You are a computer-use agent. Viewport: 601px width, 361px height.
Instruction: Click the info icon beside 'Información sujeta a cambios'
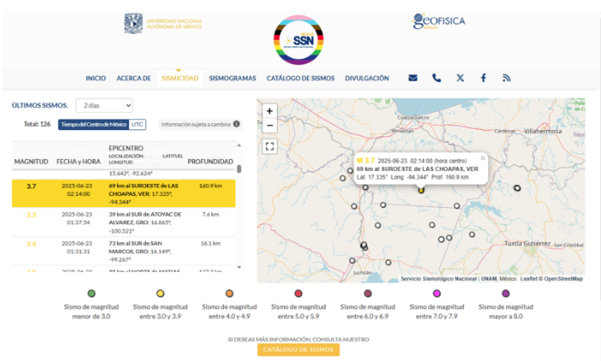pos(237,124)
